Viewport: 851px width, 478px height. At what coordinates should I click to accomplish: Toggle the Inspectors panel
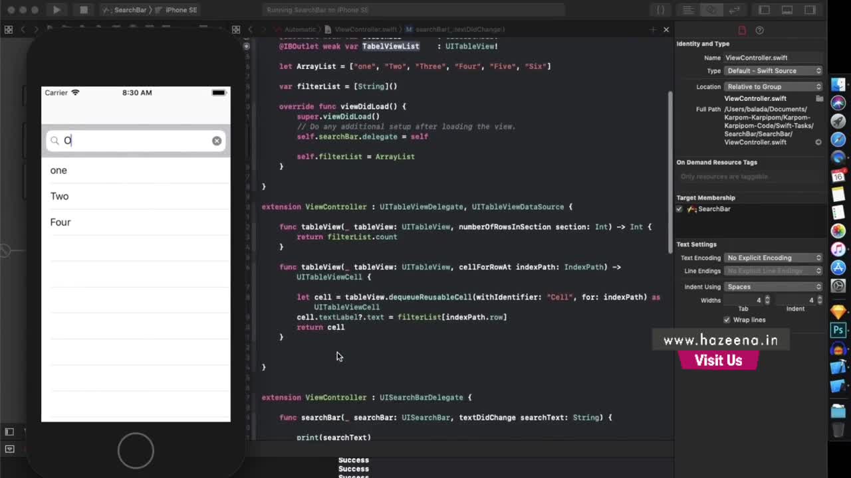tap(810, 10)
